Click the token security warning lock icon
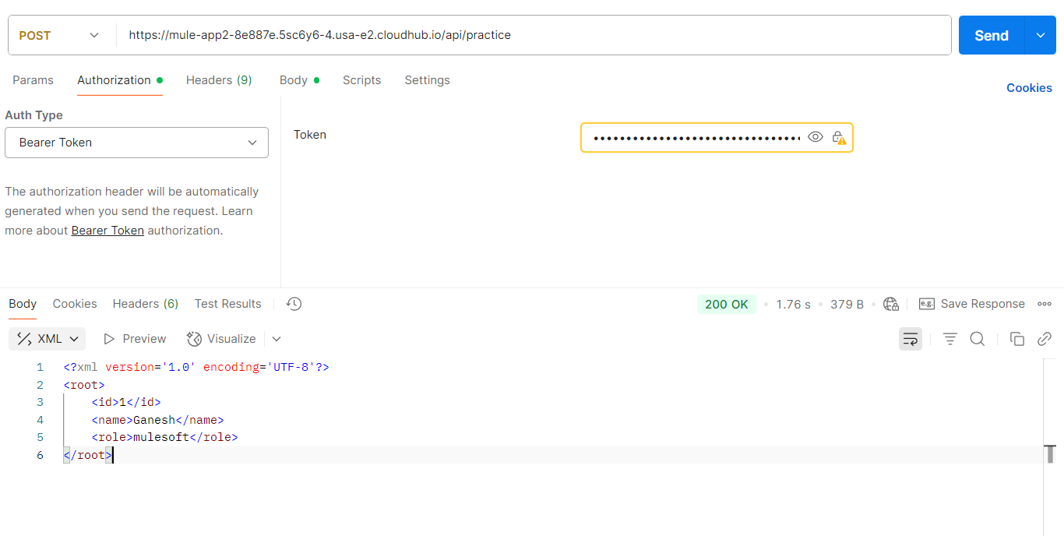The height and width of the screenshot is (536, 1064). pos(840,136)
